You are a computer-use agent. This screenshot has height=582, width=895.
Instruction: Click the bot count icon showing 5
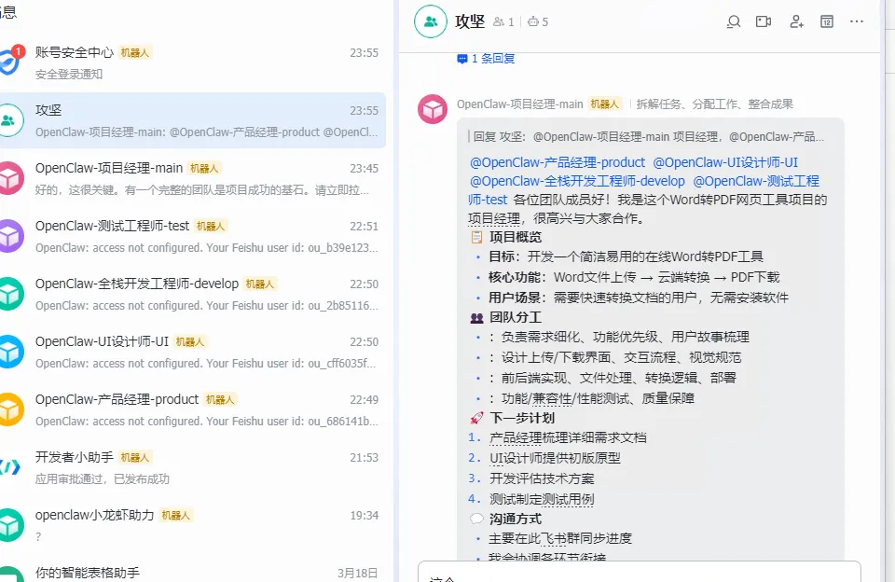pos(533,21)
